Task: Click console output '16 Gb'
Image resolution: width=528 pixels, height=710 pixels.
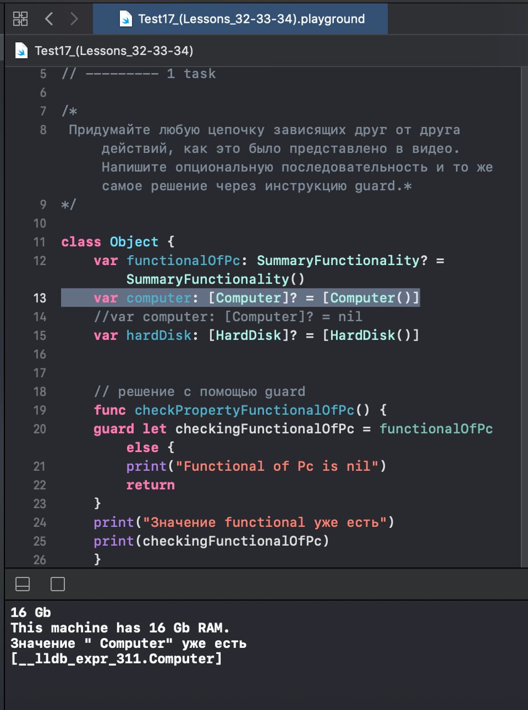Action: pyautogui.click(x=31, y=612)
